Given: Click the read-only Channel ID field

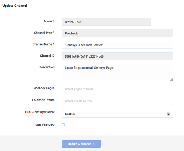Looking at the screenshot, I should point(117,56).
